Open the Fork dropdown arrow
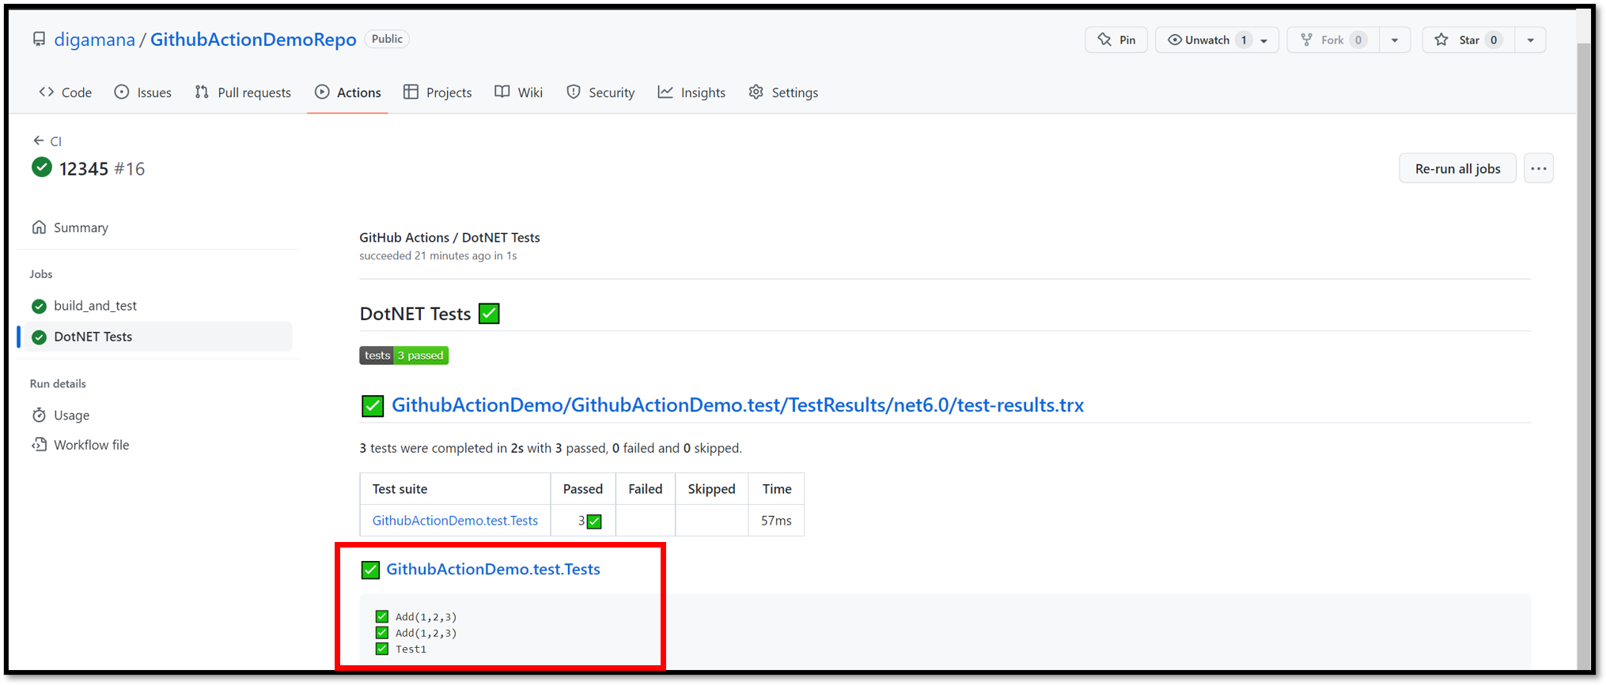The height and width of the screenshot is (685, 1606). [1395, 40]
